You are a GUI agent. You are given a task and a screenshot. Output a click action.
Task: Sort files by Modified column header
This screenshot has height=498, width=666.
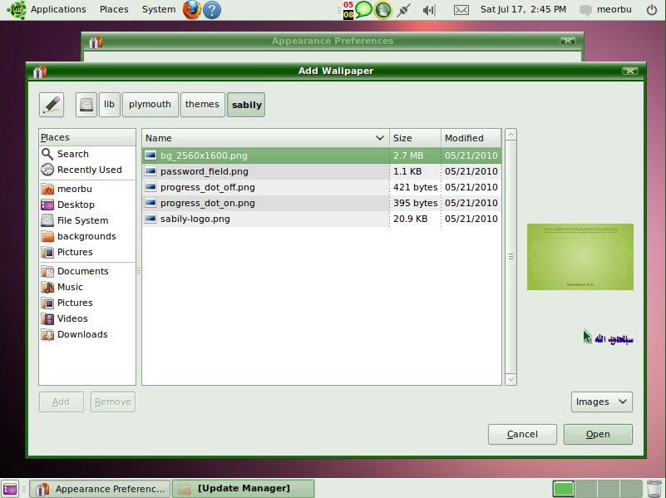pos(471,138)
